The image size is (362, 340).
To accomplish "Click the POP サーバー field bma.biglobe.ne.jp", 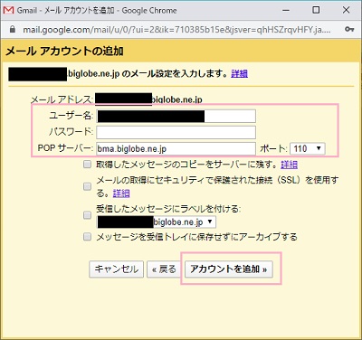I will point(176,148).
